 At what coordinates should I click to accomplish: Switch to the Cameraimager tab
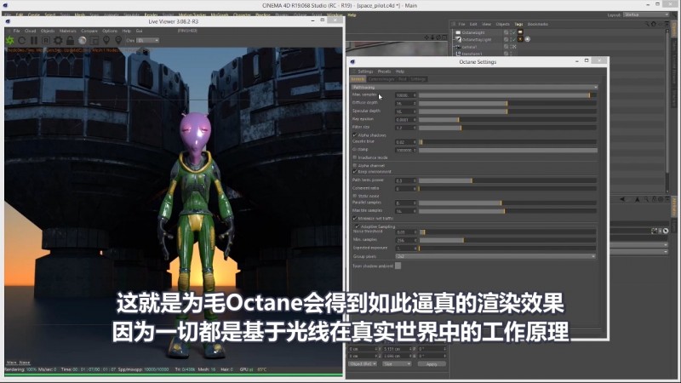[381, 79]
